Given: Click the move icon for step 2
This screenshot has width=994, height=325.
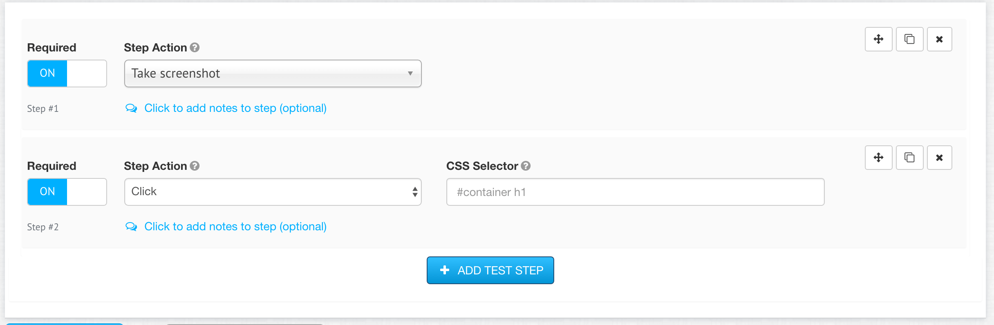Looking at the screenshot, I should [878, 158].
